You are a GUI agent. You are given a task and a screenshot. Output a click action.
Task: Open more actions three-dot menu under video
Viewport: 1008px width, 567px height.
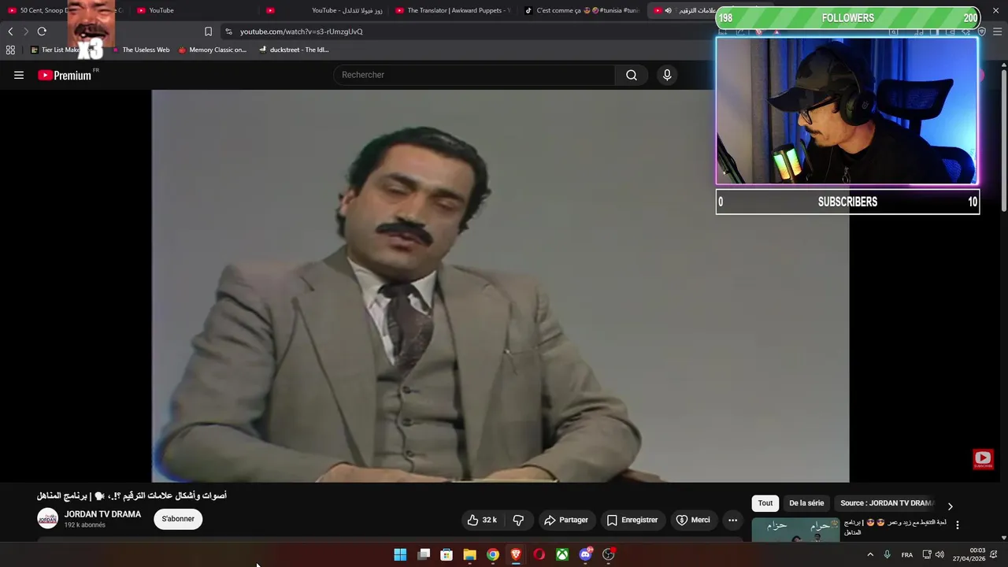732,520
